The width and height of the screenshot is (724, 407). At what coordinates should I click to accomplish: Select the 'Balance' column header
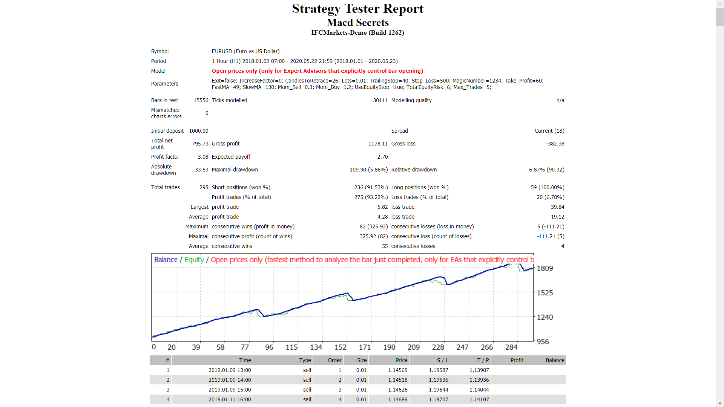pos(554,360)
